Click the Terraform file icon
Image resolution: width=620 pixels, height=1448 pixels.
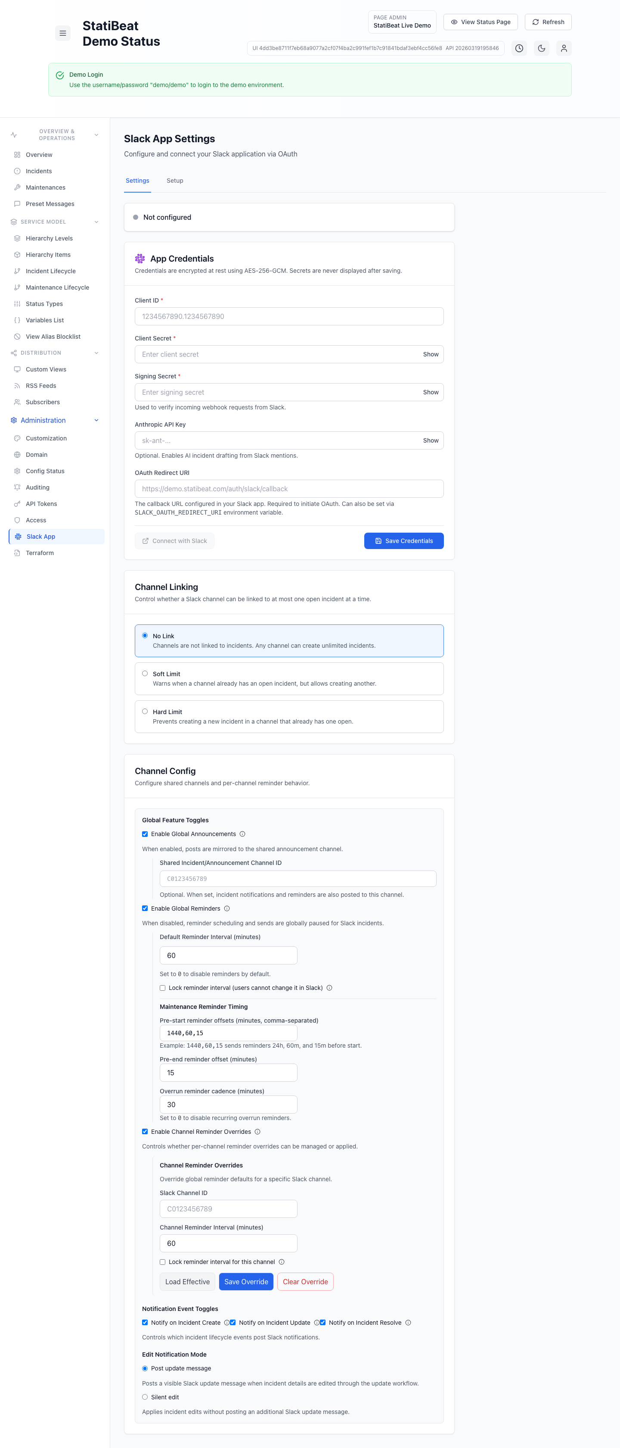tap(17, 552)
